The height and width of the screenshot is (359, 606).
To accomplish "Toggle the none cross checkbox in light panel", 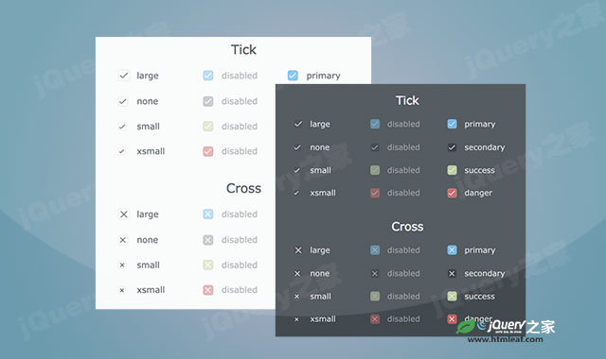I will (122, 240).
